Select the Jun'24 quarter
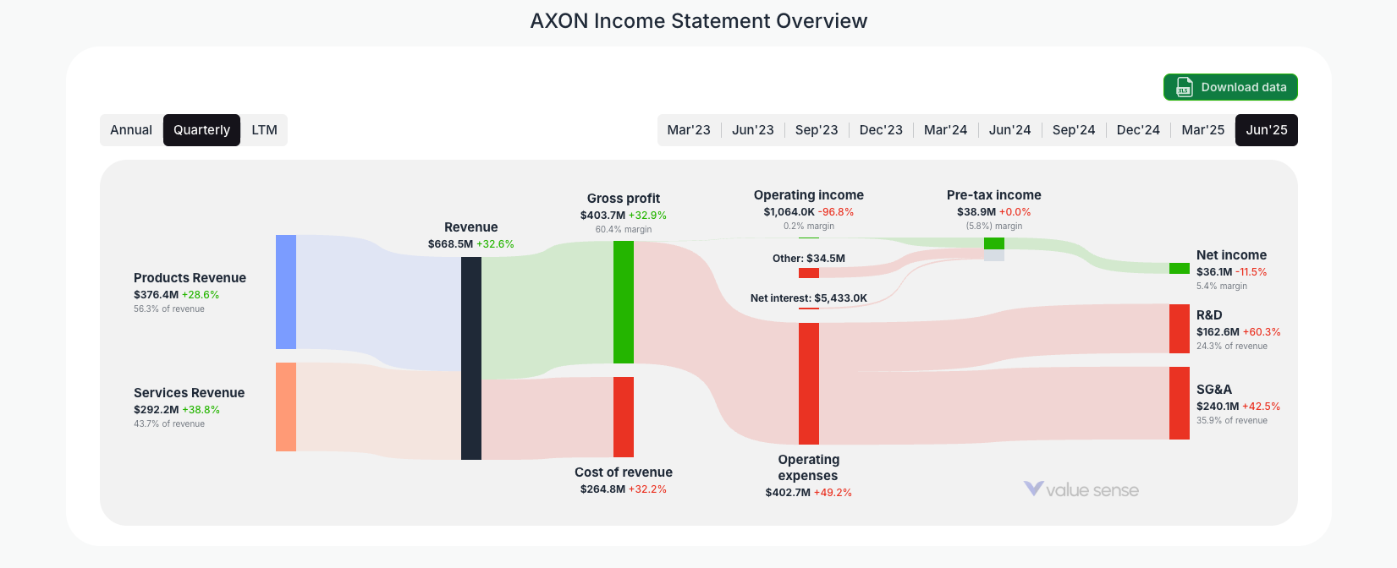Image resolution: width=1397 pixels, height=568 pixels. click(x=1009, y=130)
